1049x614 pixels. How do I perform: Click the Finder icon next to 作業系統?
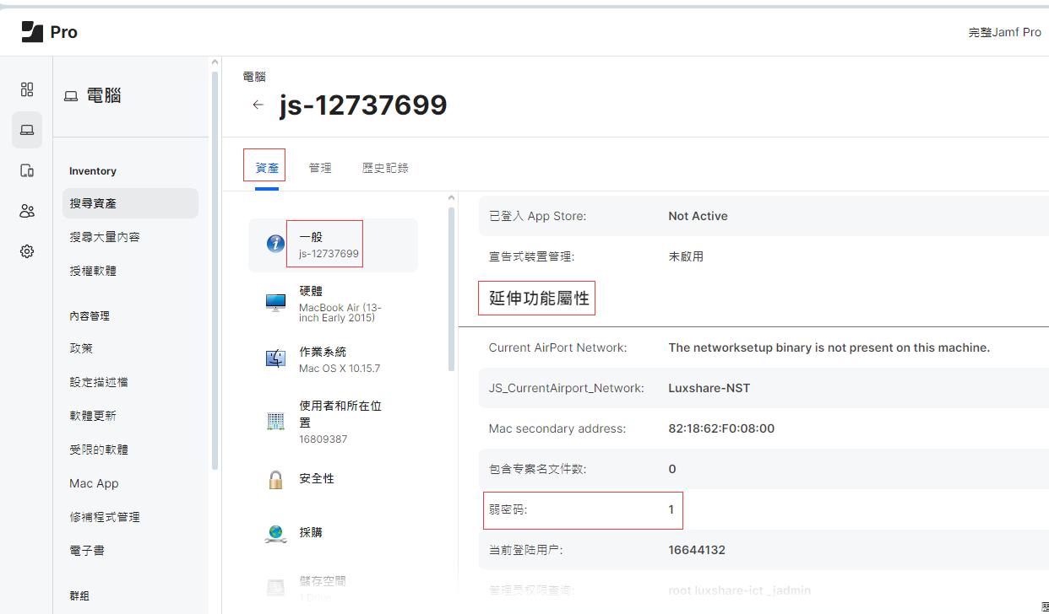click(275, 358)
